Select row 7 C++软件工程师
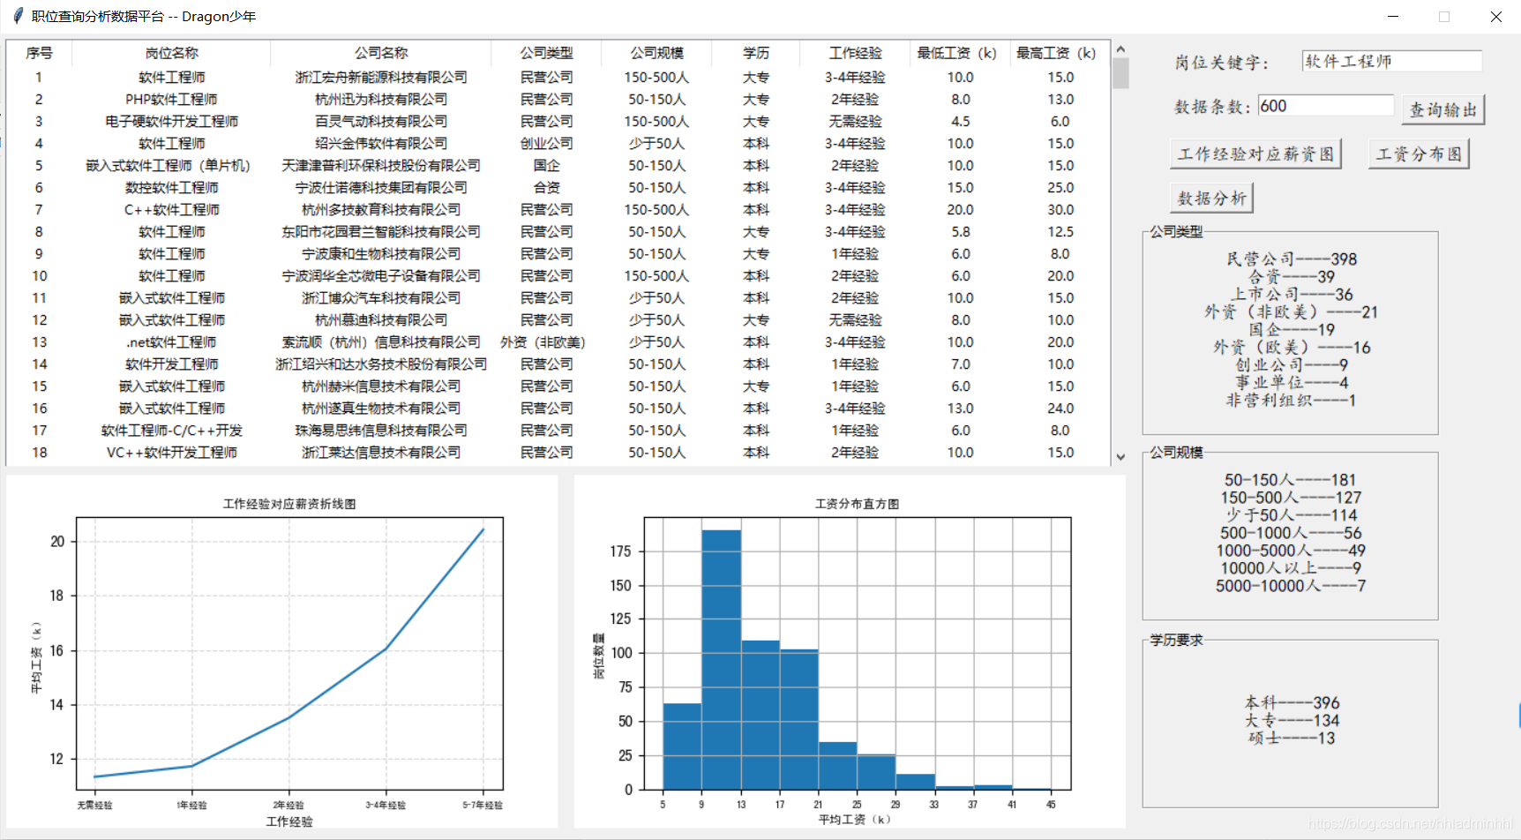 point(171,210)
